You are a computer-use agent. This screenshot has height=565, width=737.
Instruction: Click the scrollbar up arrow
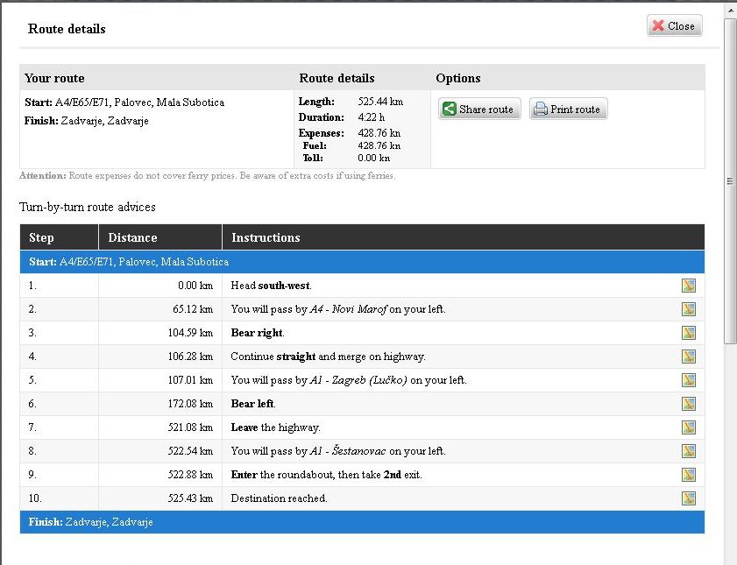(x=730, y=9)
